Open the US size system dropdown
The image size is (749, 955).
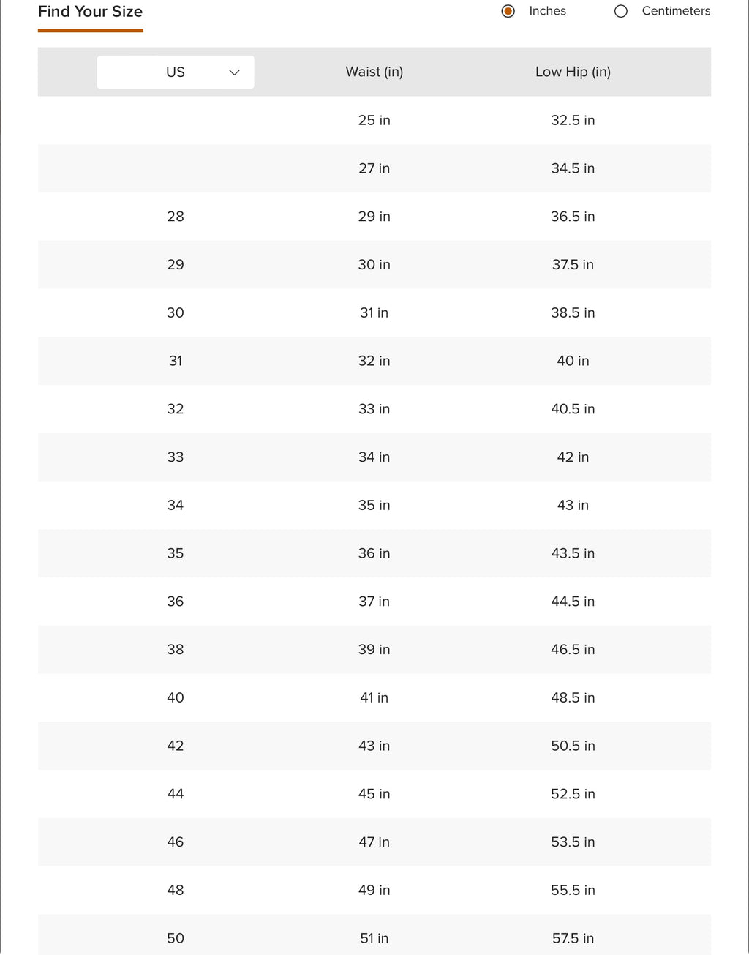tap(176, 72)
